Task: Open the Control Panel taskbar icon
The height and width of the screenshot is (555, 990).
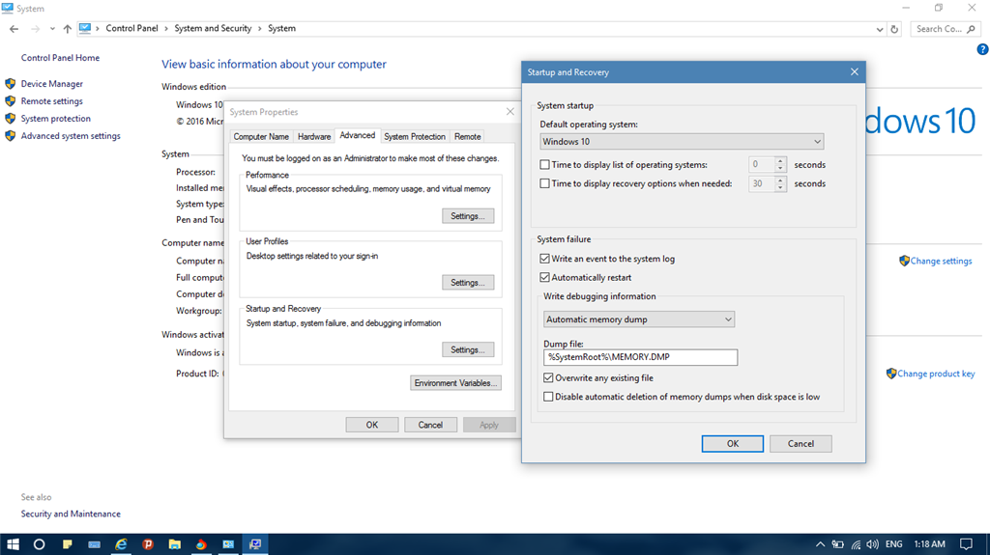Action: point(228,543)
